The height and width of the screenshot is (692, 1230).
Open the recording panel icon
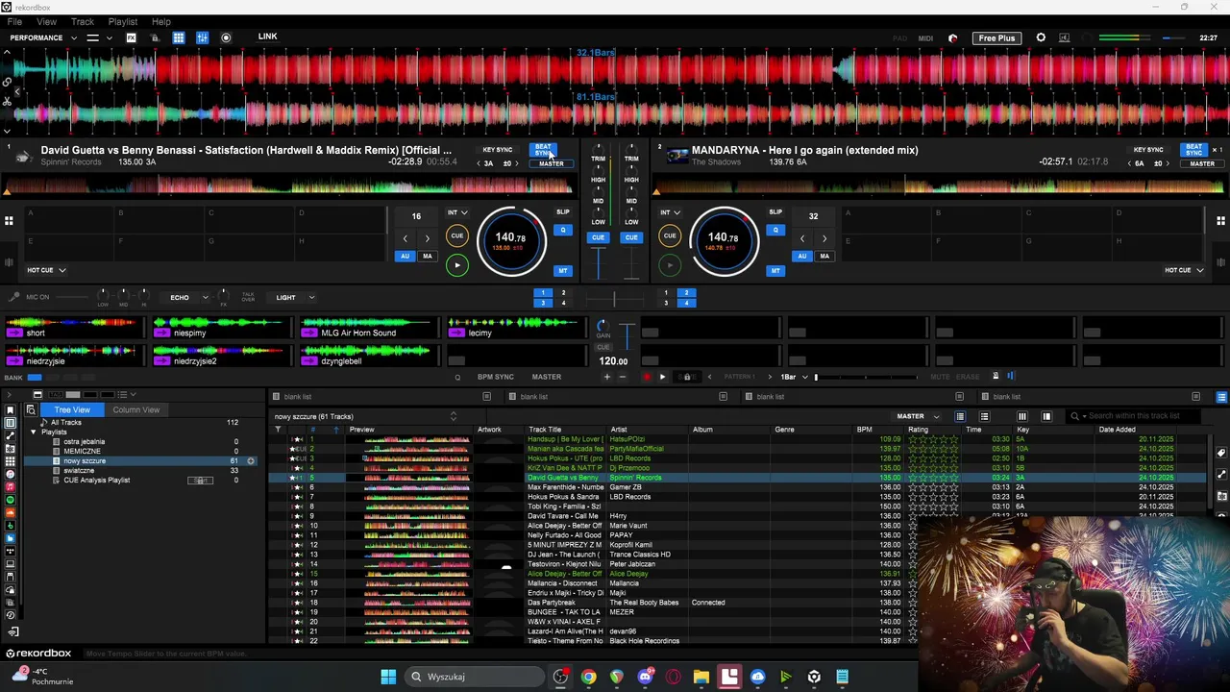pyautogui.click(x=226, y=37)
